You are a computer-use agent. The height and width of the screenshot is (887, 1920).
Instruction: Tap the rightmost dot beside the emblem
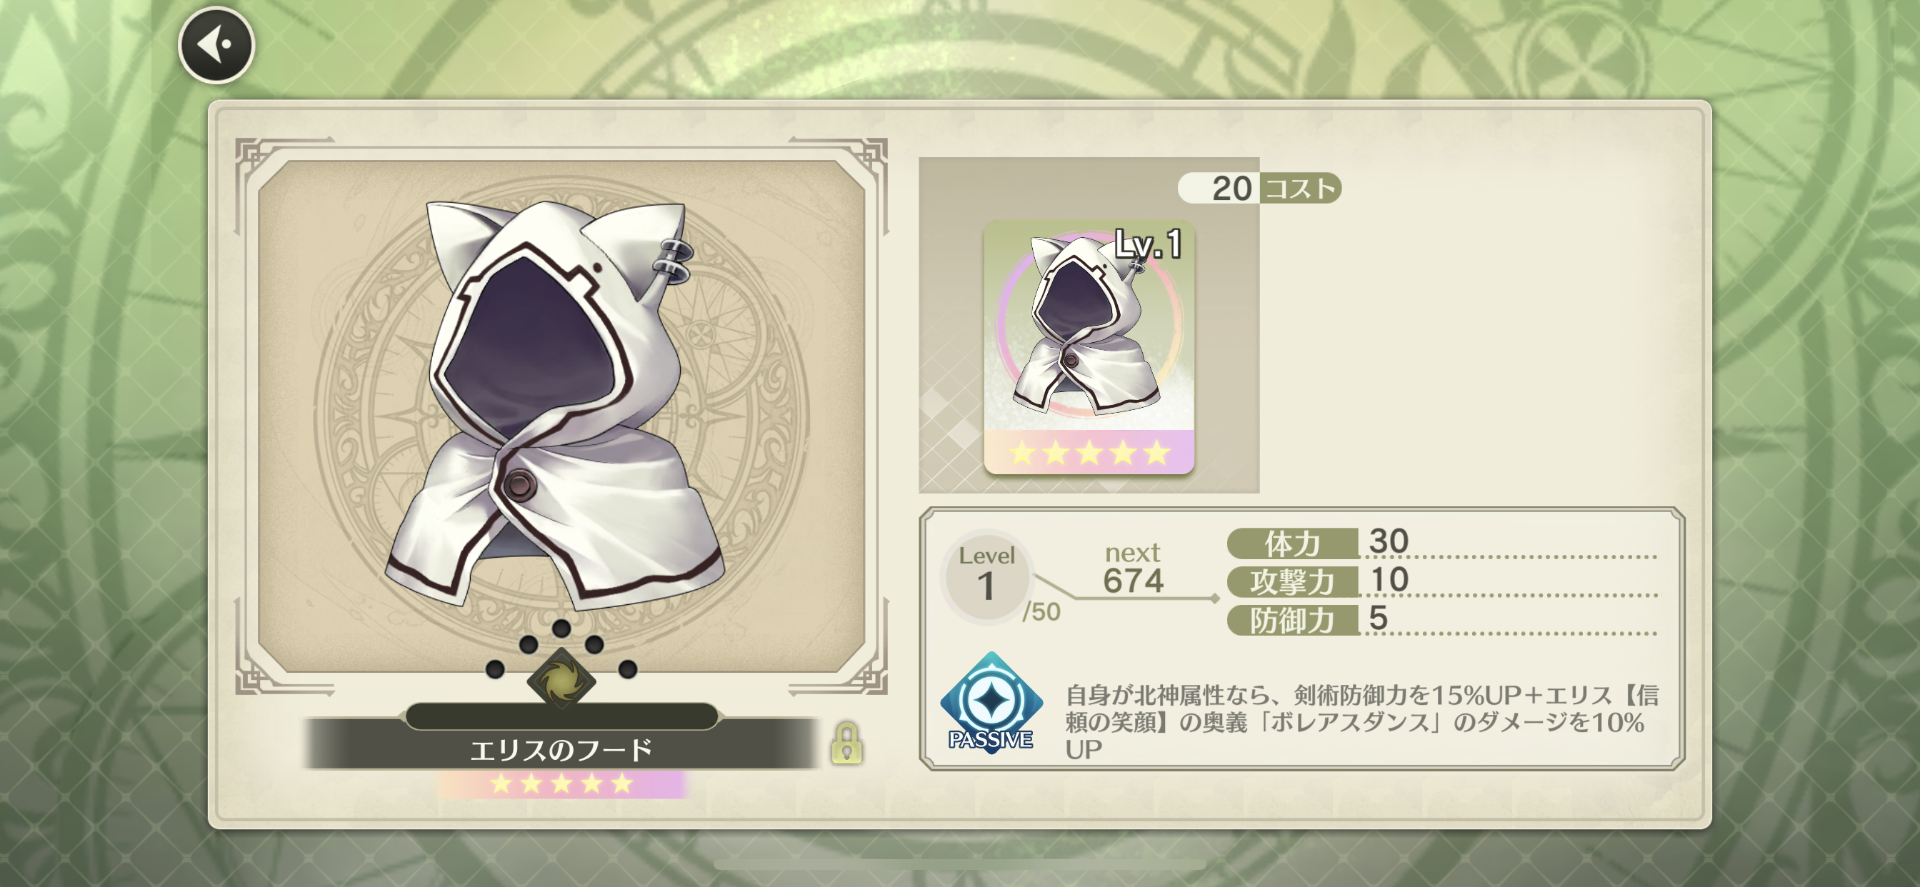tap(628, 669)
